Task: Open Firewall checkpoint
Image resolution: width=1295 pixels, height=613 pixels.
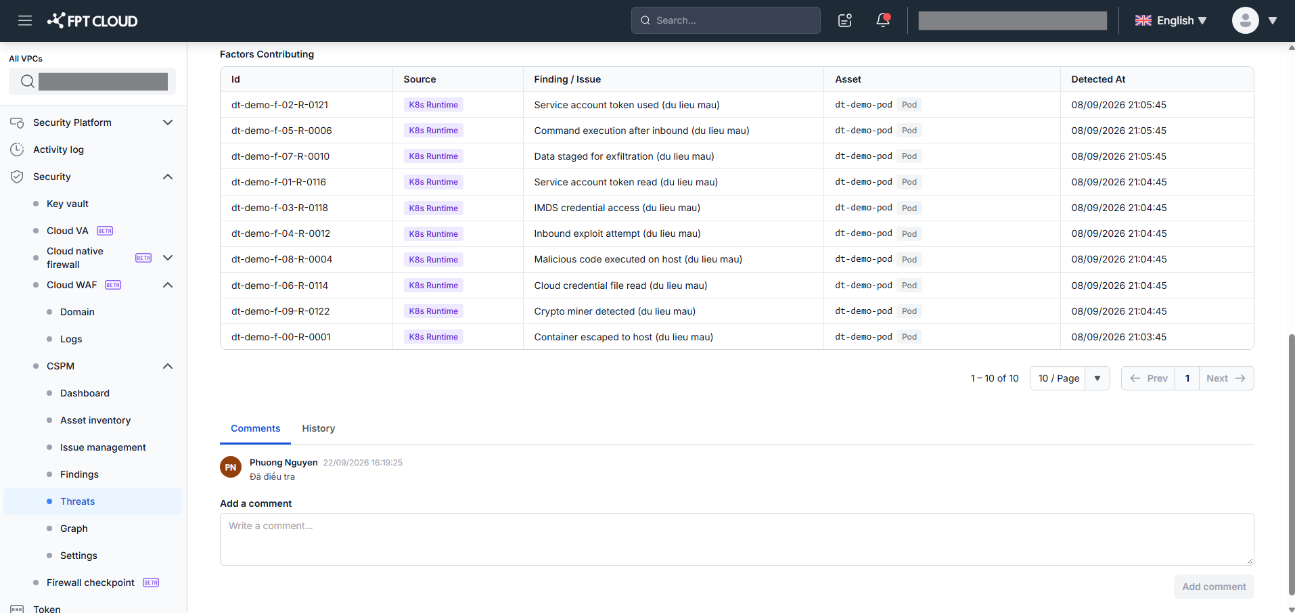Action: 91,583
